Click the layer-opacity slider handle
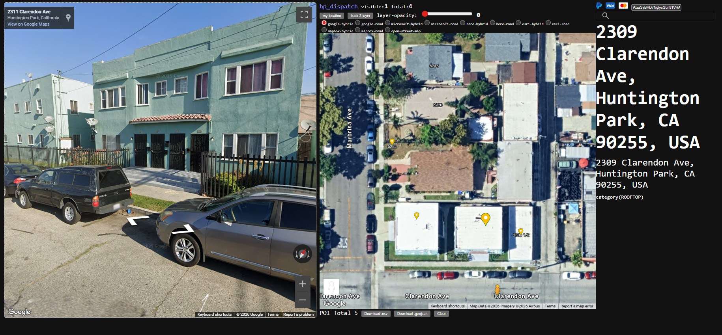Viewport: 722px width, 335px height. coord(425,14)
